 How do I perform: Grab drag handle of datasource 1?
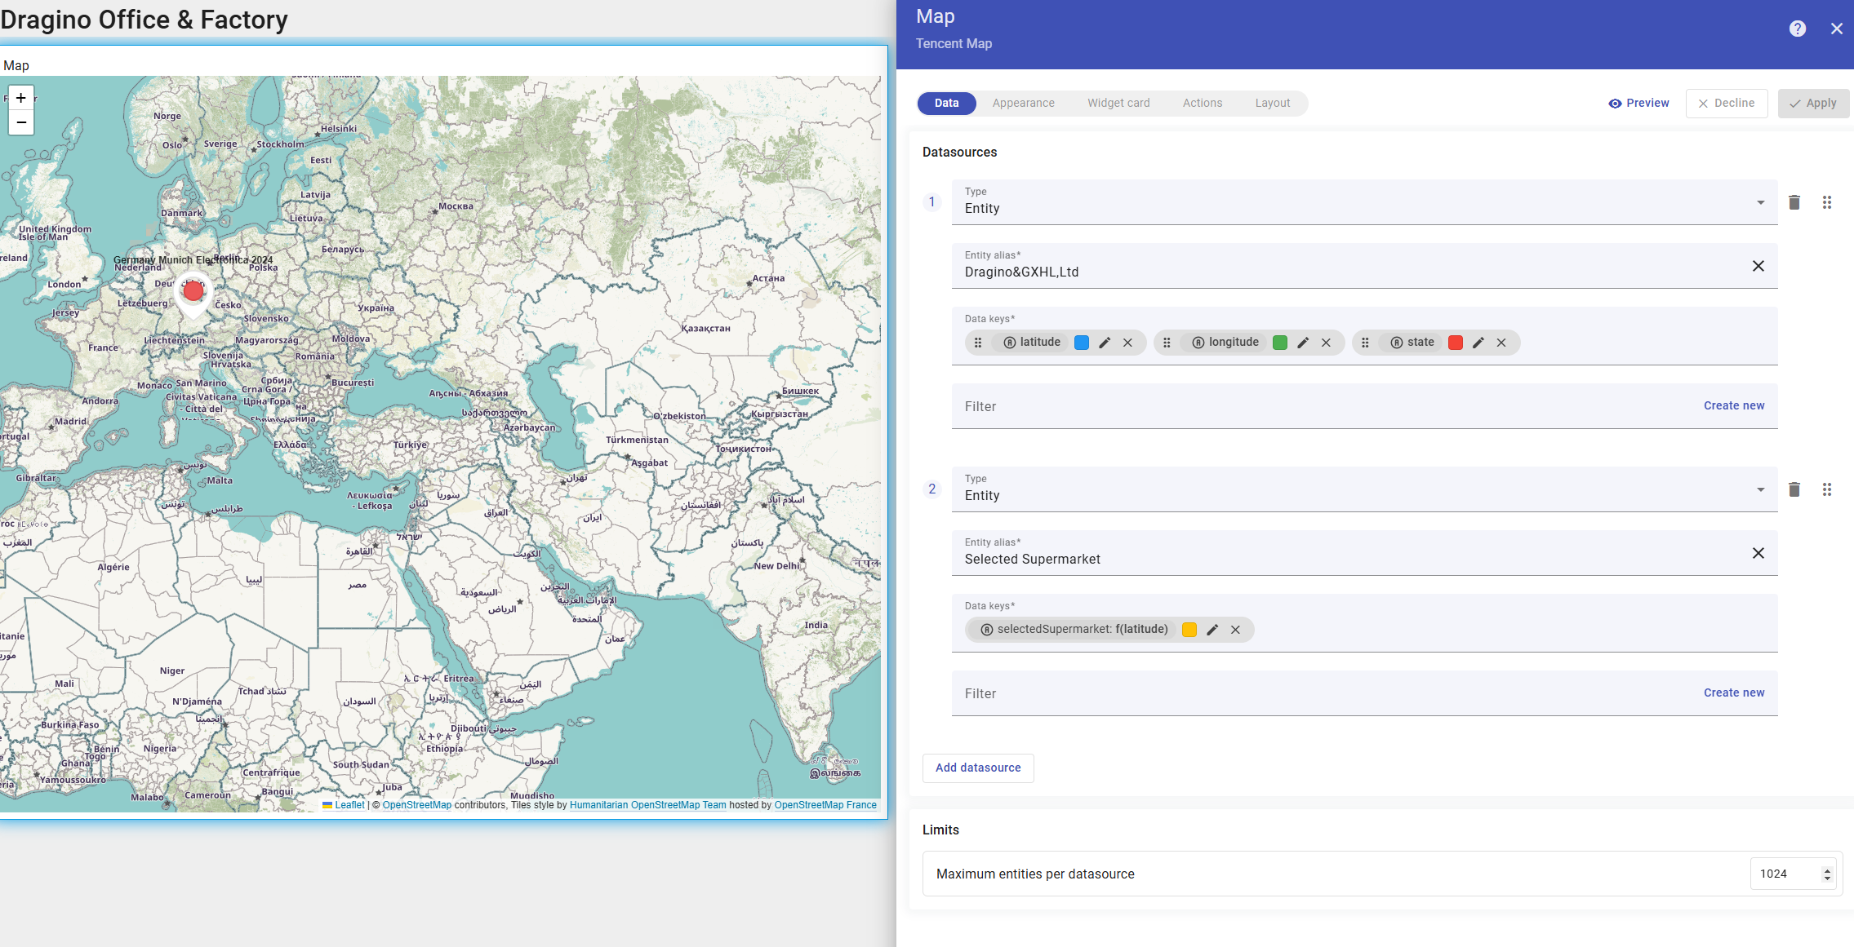point(1826,202)
